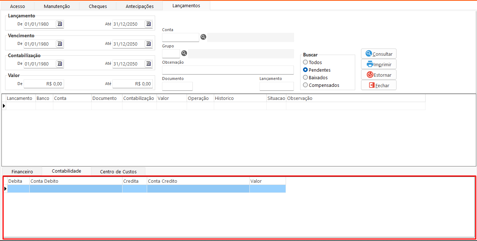Viewport: 477px width, 241px height.
Task: Focus the Observação text field
Action: (x=228, y=70)
